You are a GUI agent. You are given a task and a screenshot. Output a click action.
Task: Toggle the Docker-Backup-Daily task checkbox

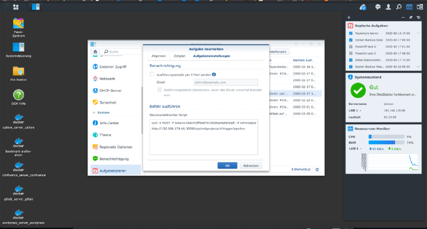coord(351,40)
